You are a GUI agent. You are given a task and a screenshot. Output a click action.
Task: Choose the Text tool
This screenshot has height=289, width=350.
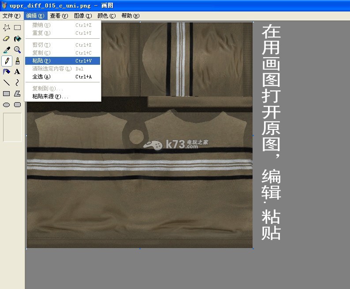17,71
